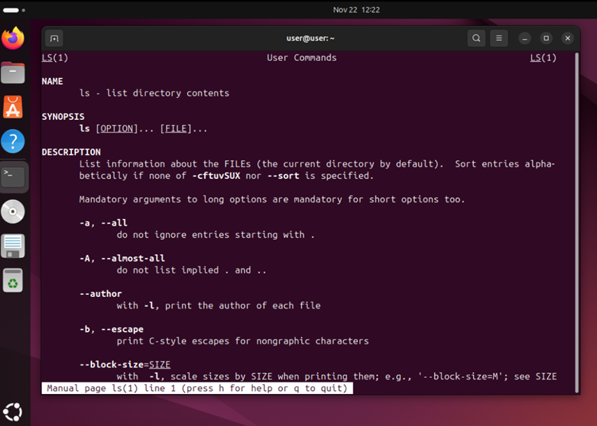Click the manual page status line
Image resolution: width=597 pixels, height=426 pixels.
(x=197, y=389)
